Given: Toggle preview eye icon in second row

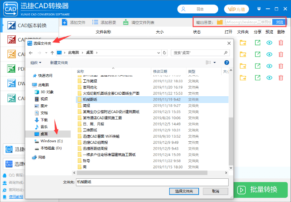Looking at the screenshot, I should tap(269, 54).
